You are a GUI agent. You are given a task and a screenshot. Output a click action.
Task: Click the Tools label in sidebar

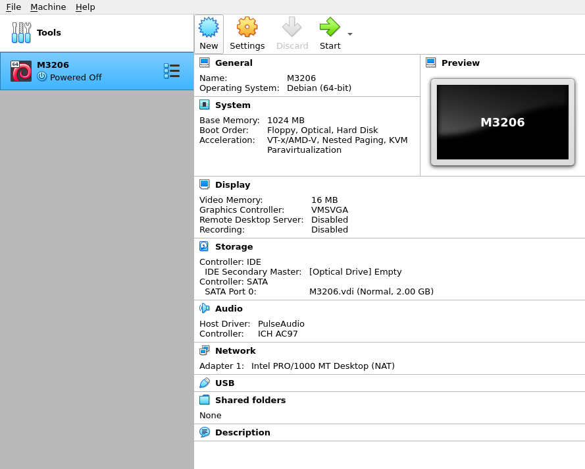coord(49,32)
